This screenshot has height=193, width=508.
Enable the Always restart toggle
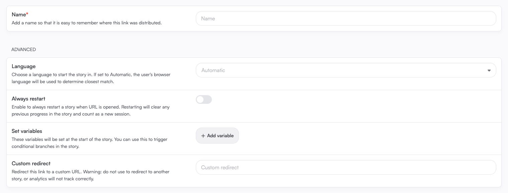[x=204, y=100]
